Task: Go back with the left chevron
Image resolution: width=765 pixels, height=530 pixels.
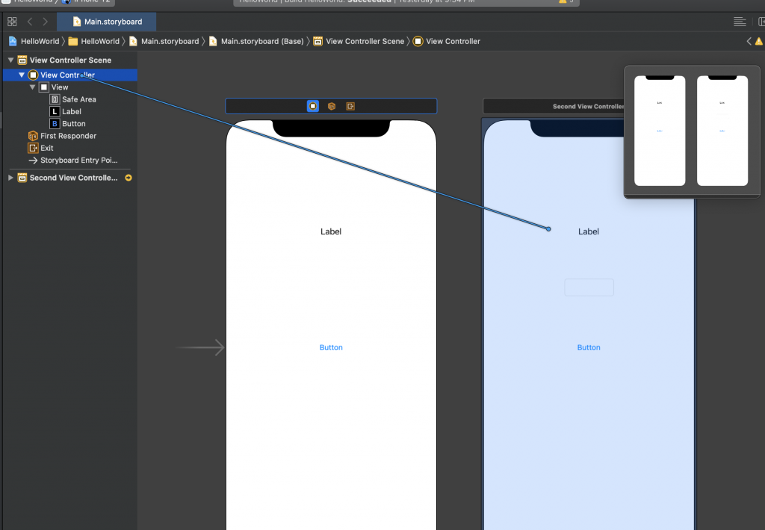Action: tap(30, 22)
